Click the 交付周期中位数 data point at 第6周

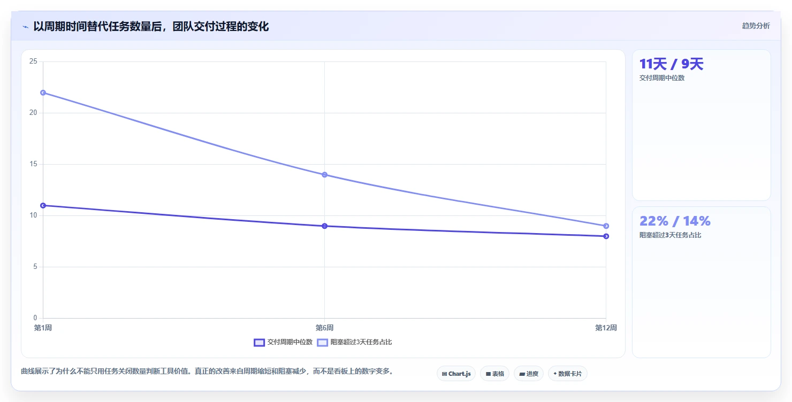324,226
